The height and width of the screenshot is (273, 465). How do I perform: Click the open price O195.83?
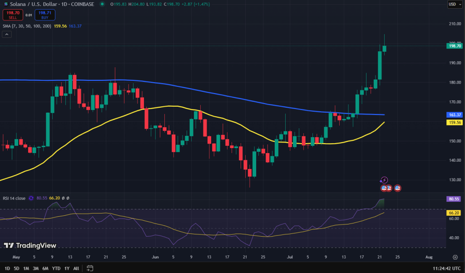[119, 4]
